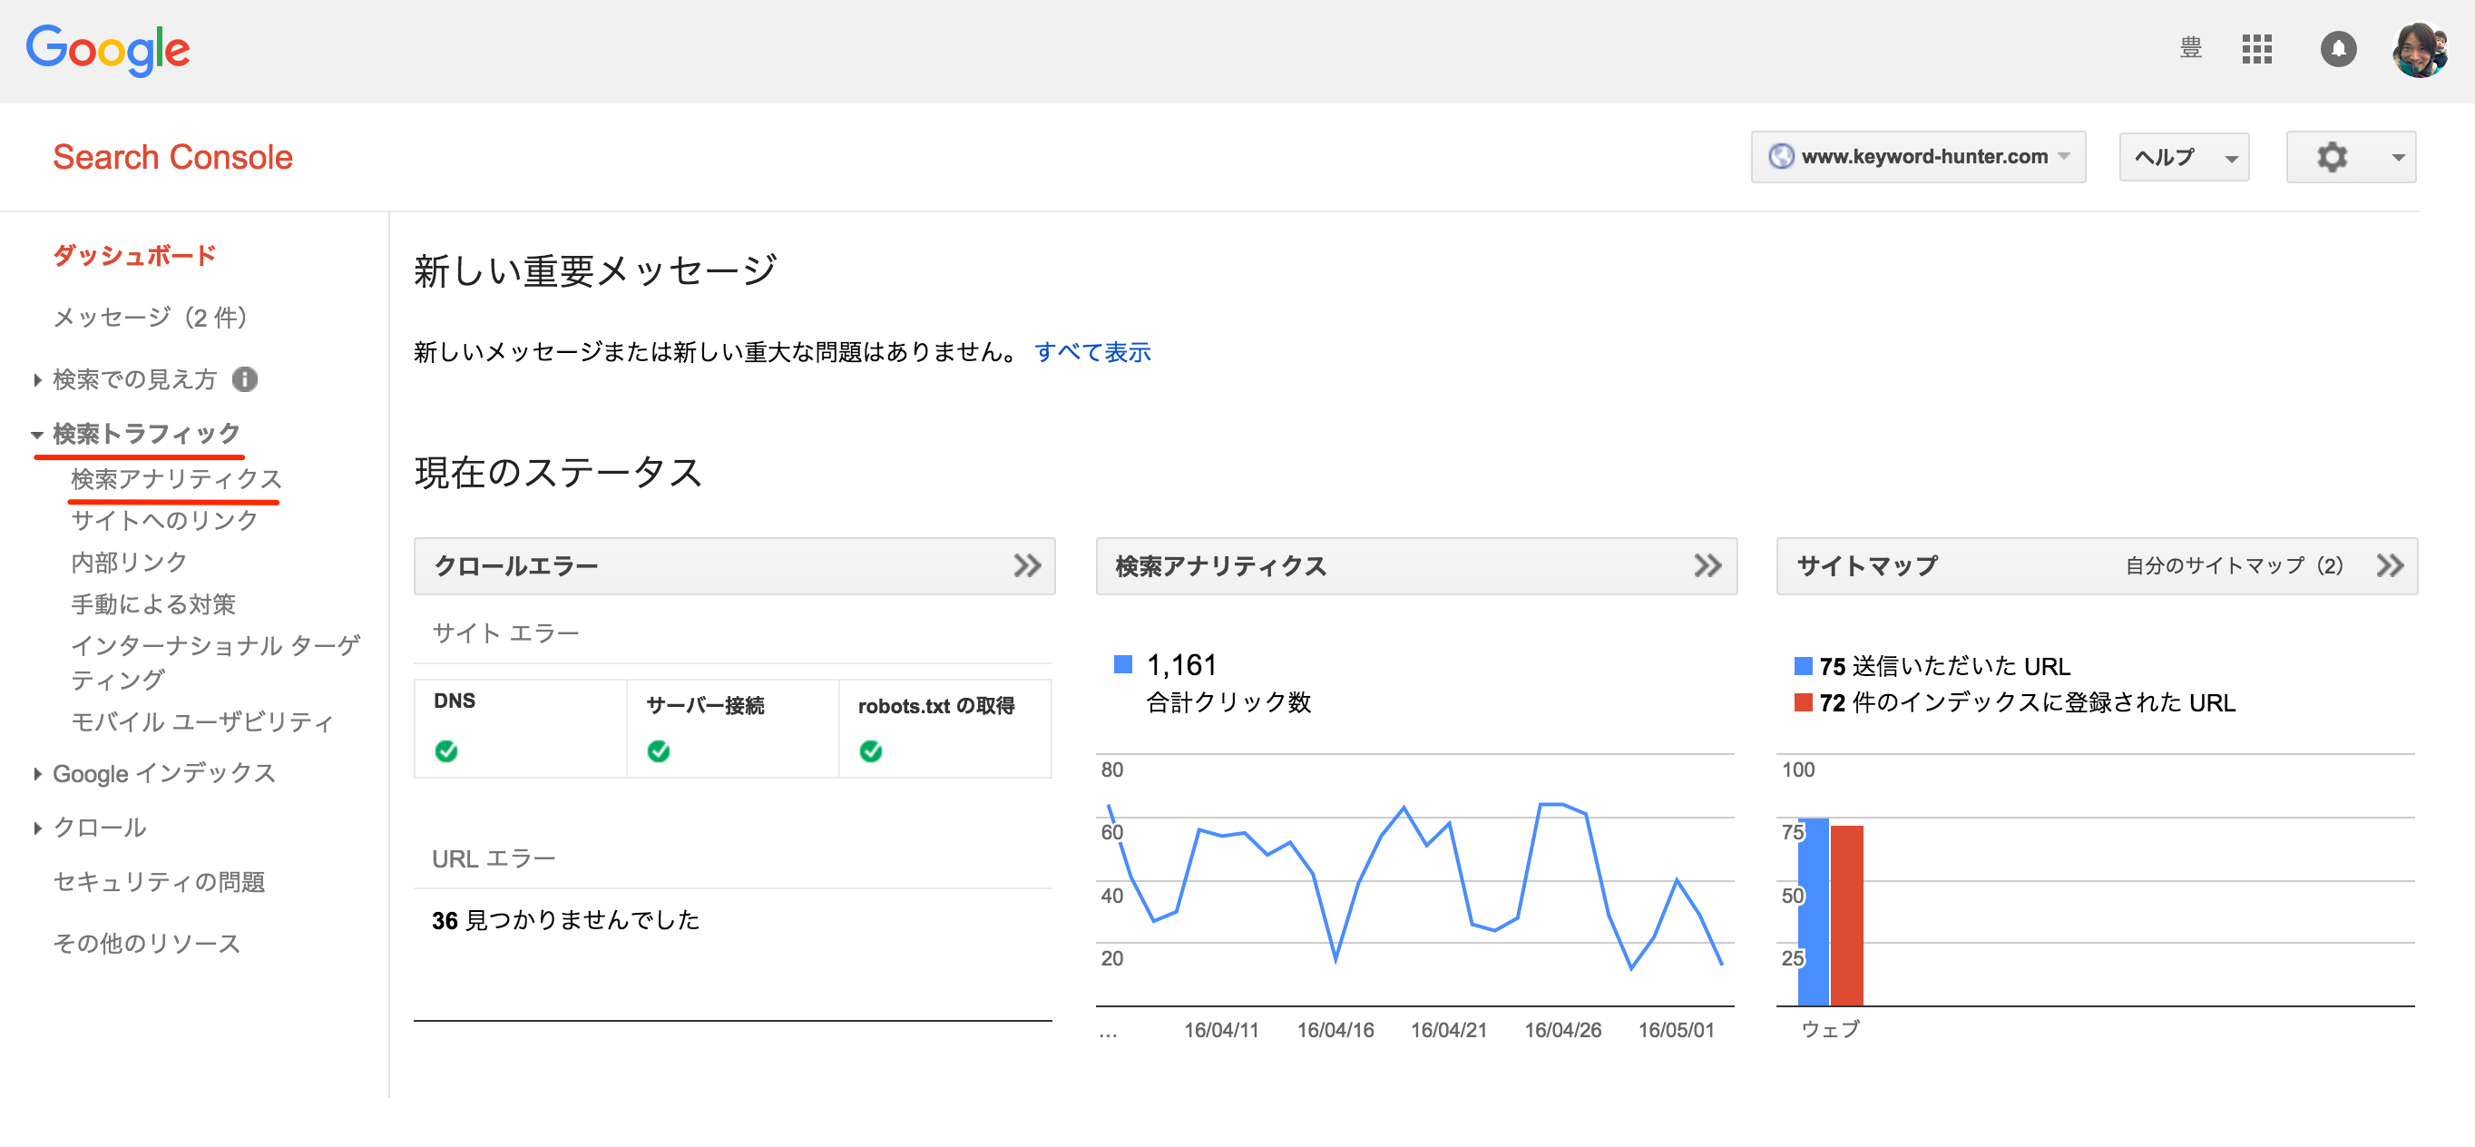Viewport: 2475px width, 1147px height.
Task: Click the Google logo
Action: coord(108,50)
